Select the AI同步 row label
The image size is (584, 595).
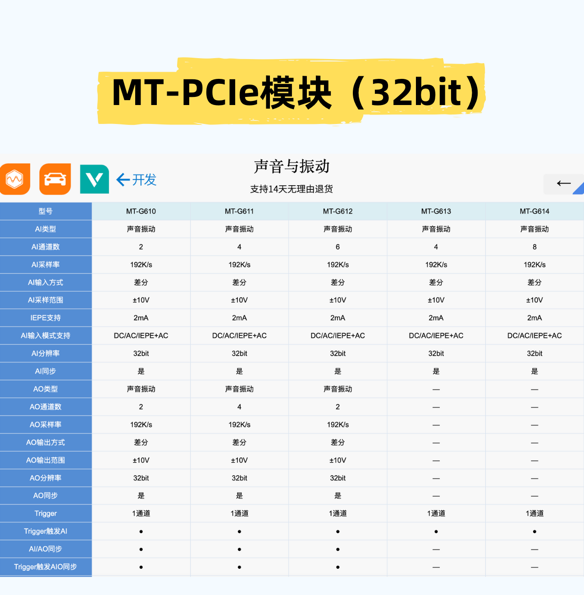(x=46, y=371)
